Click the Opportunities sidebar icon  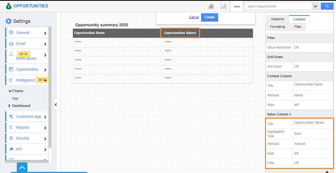[x=11, y=69]
